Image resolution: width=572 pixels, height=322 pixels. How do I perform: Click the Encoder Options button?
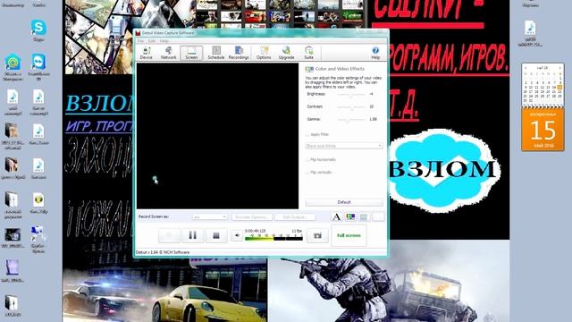click(252, 216)
